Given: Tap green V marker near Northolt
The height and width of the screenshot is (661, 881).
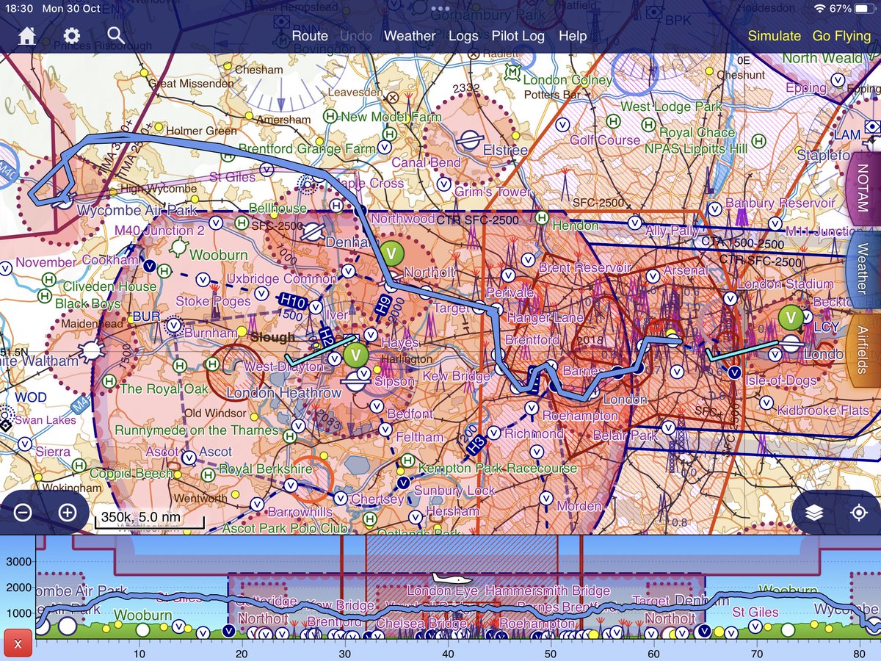Looking at the screenshot, I should point(392,253).
